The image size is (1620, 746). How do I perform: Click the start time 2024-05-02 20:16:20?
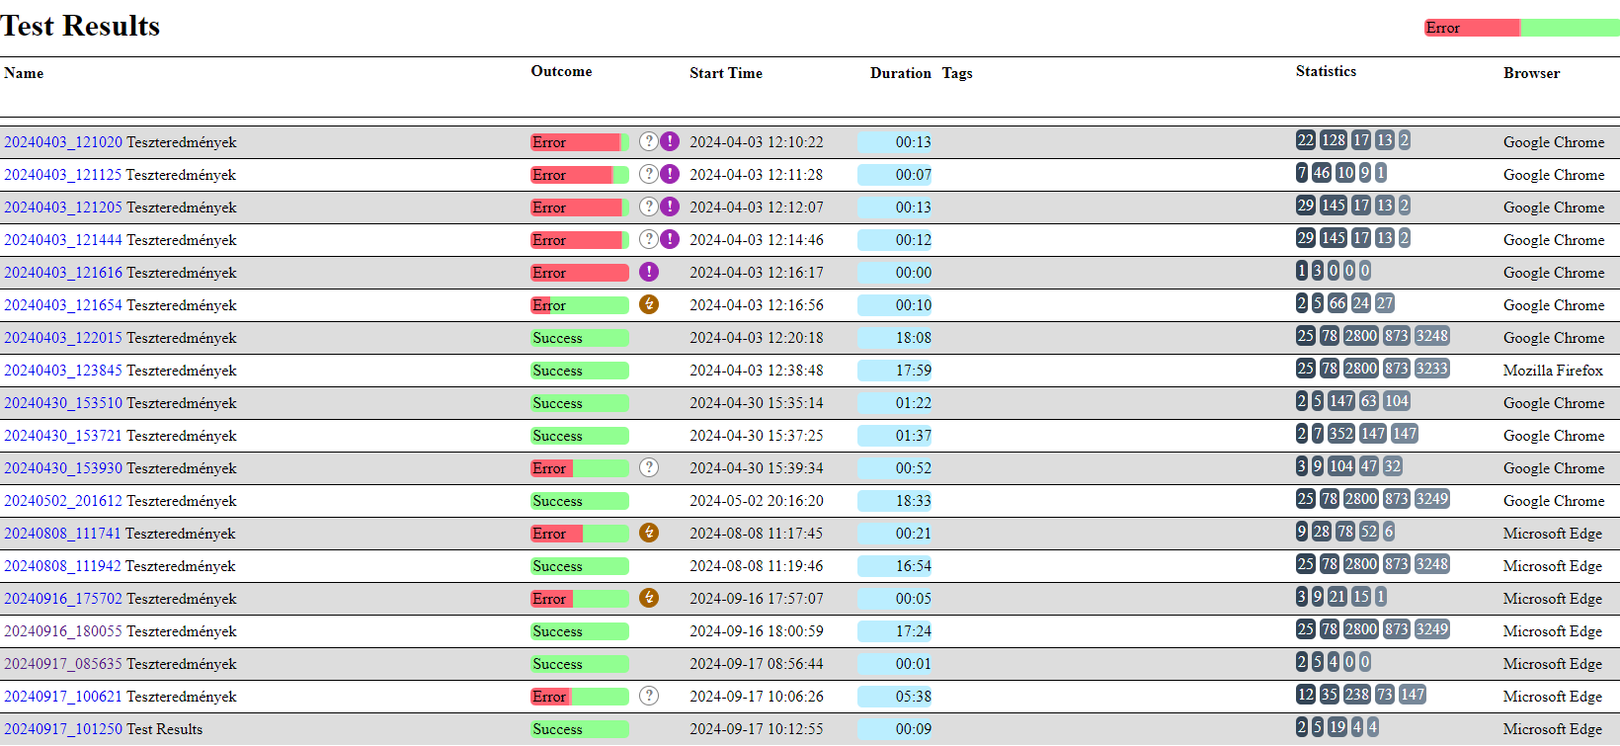pos(757,501)
